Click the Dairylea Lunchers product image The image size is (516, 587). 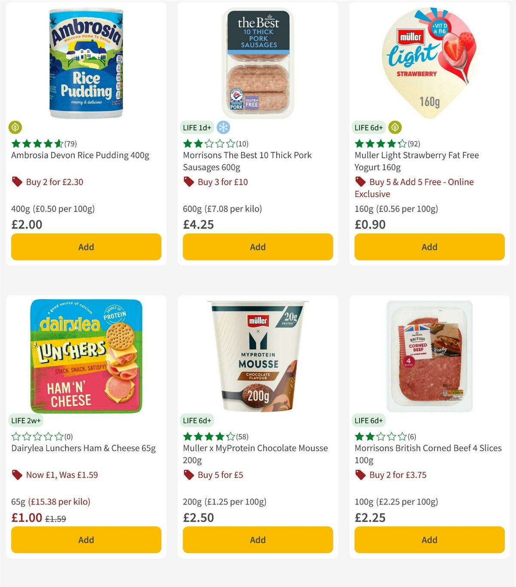coord(86,356)
